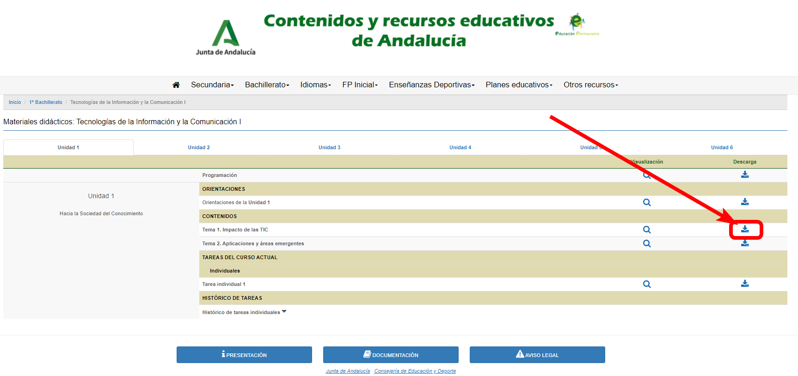
Task: Expand the FP Inicial menu
Action: (x=360, y=85)
